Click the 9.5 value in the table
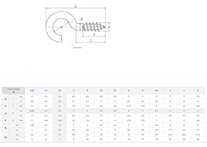Image resolution: width=207 pixels, height=147 pixels. (x=73, y=135)
